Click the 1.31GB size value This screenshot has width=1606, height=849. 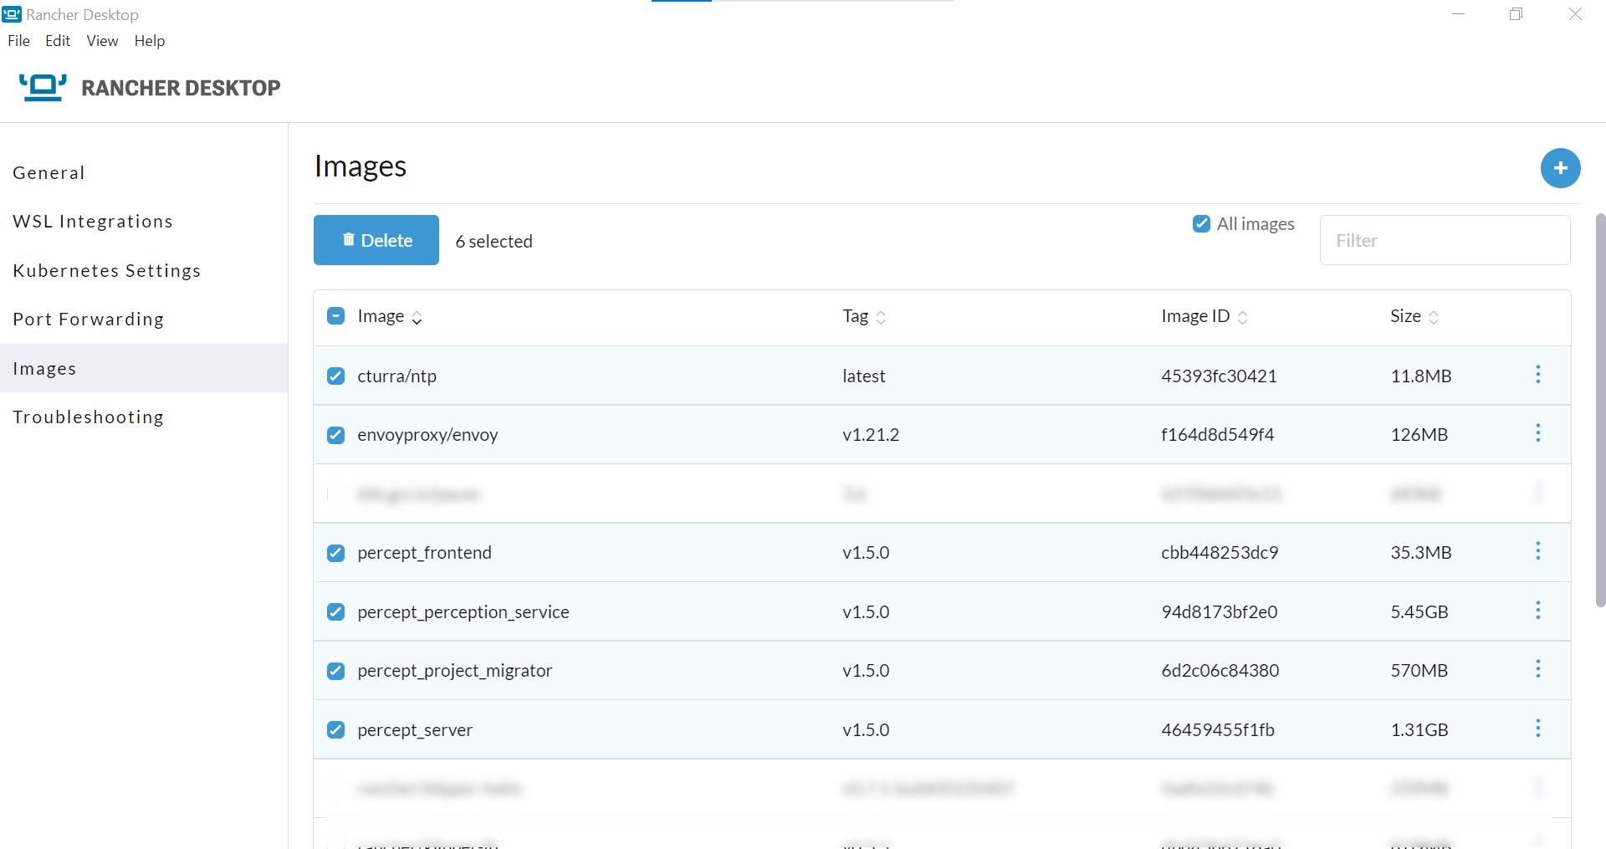click(x=1419, y=730)
